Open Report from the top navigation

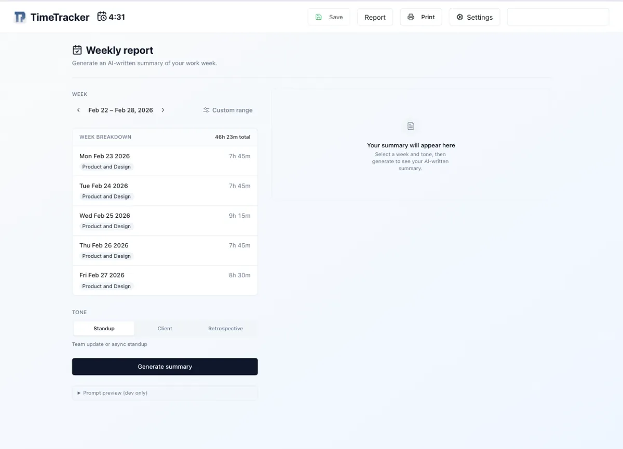point(375,17)
